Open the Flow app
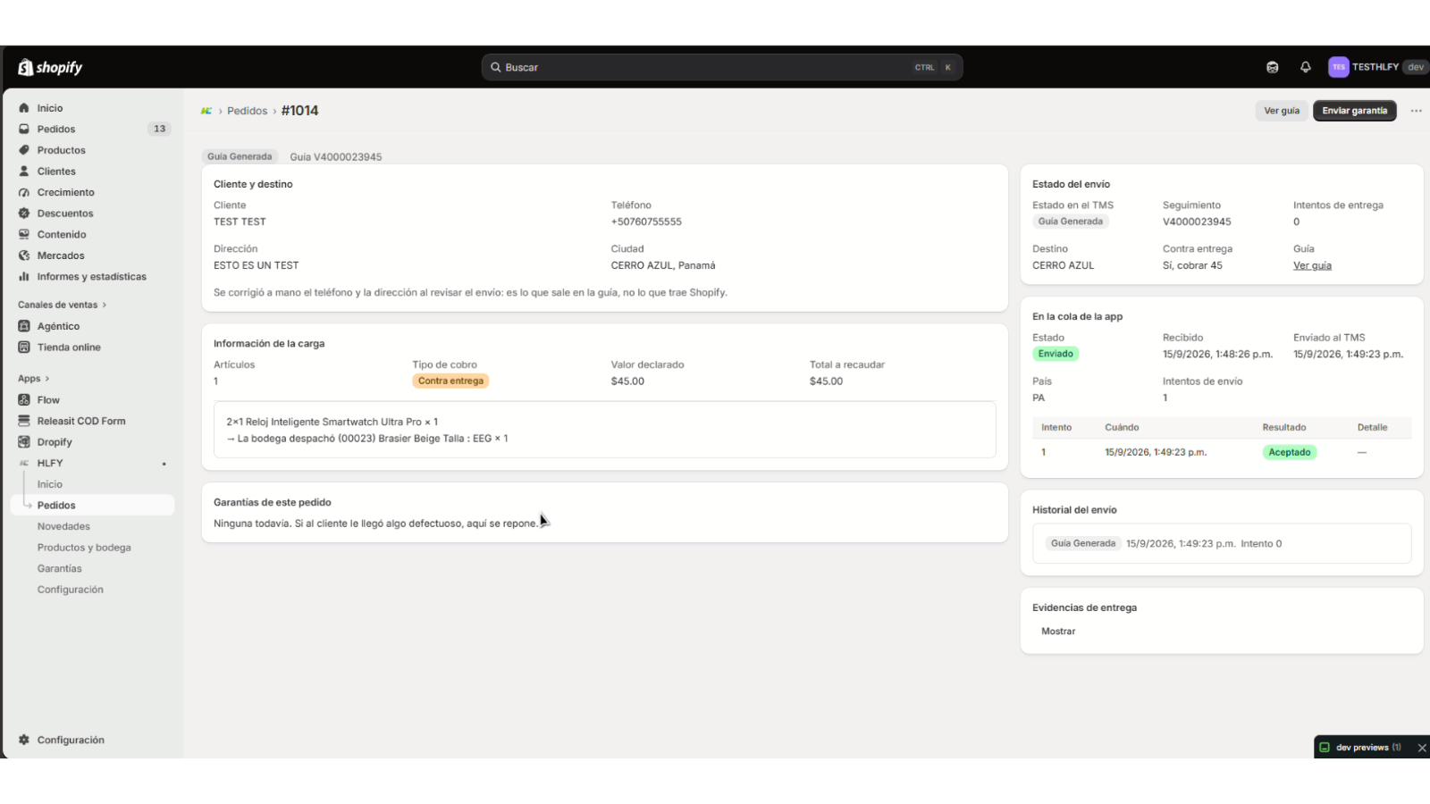The height and width of the screenshot is (804, 1430). pos(48,400)
